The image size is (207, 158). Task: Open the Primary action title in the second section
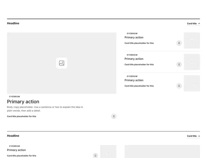coord(16,150)
